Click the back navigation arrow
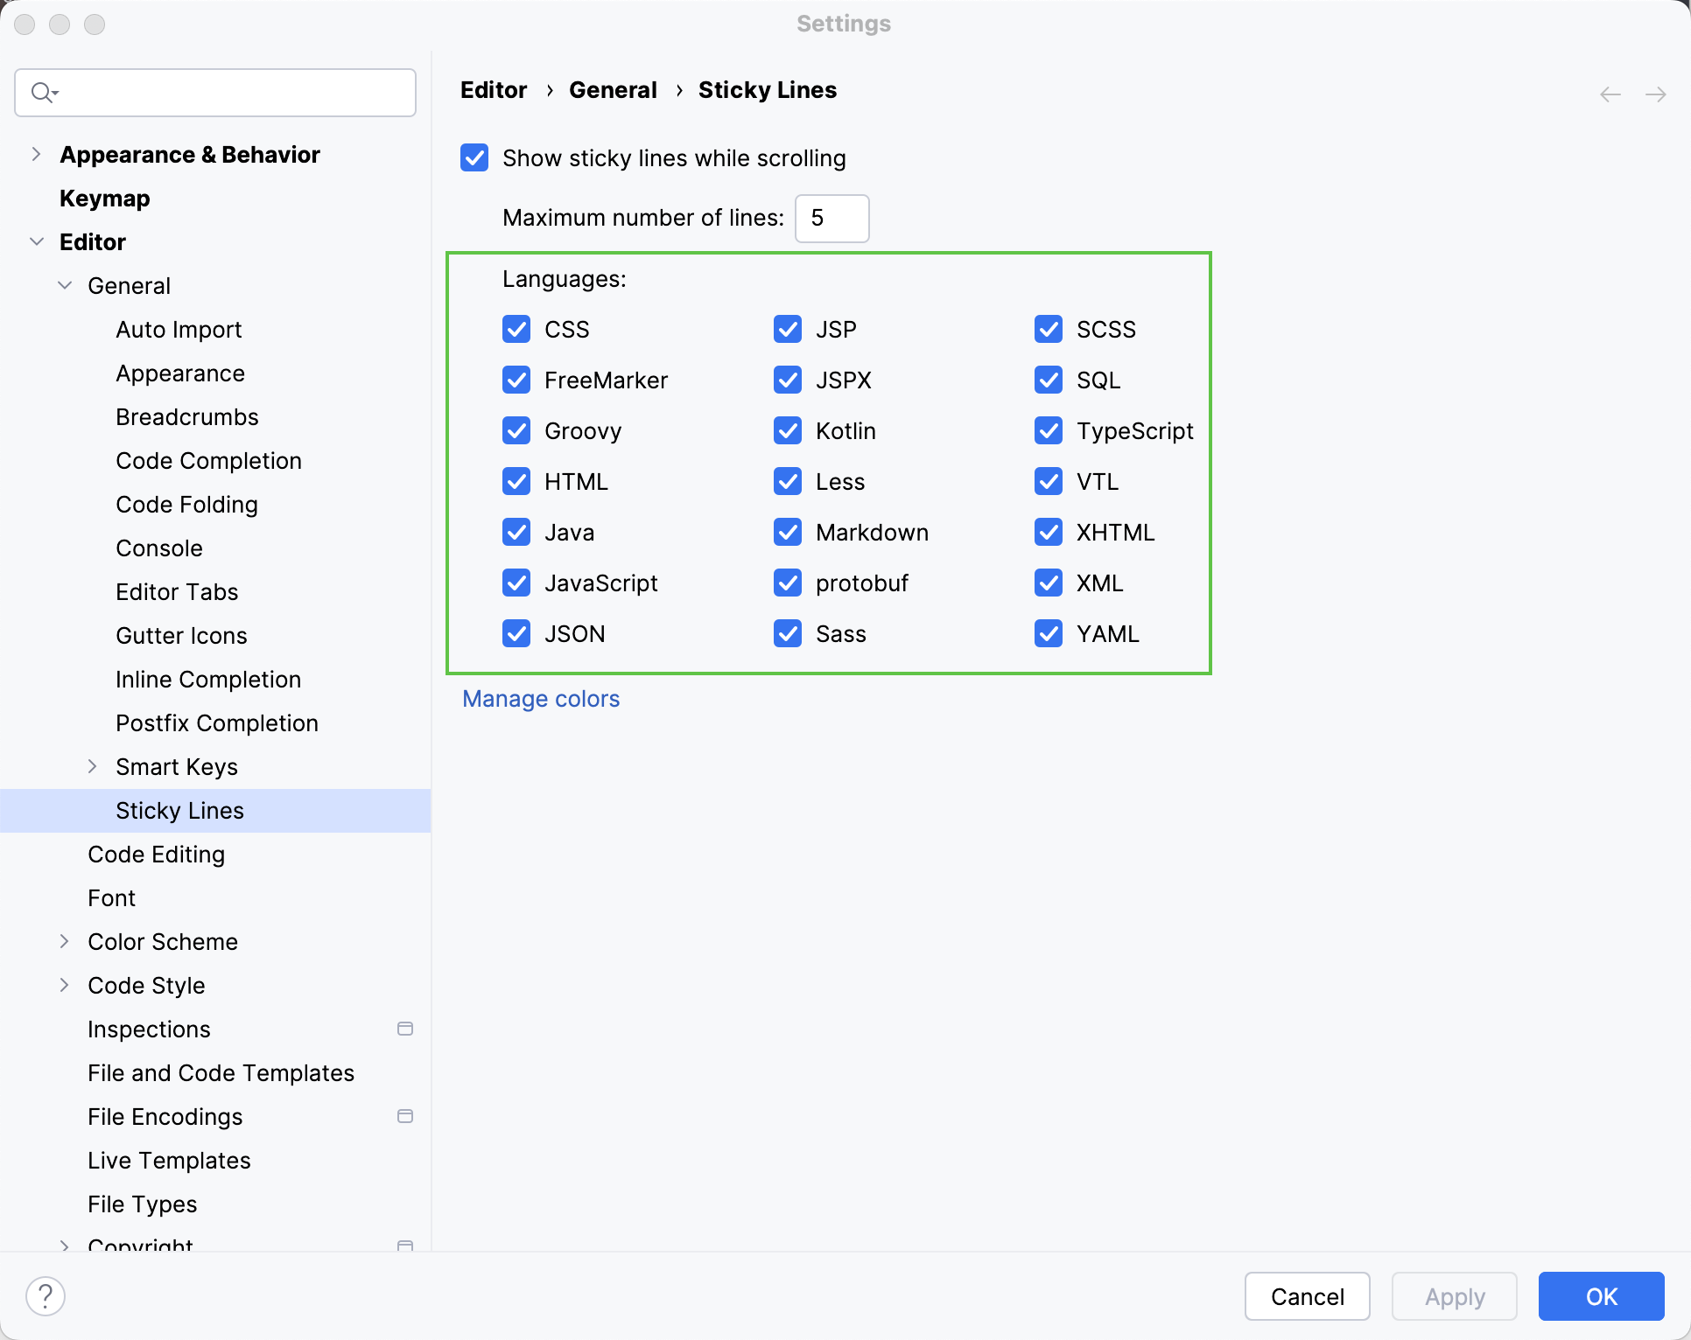This screenshot has height=1340, width=1691. tap(1611, 92)
